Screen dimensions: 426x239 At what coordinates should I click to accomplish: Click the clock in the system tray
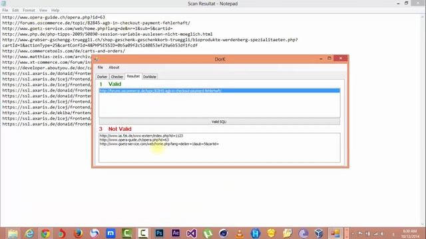(x=410, y=234)
